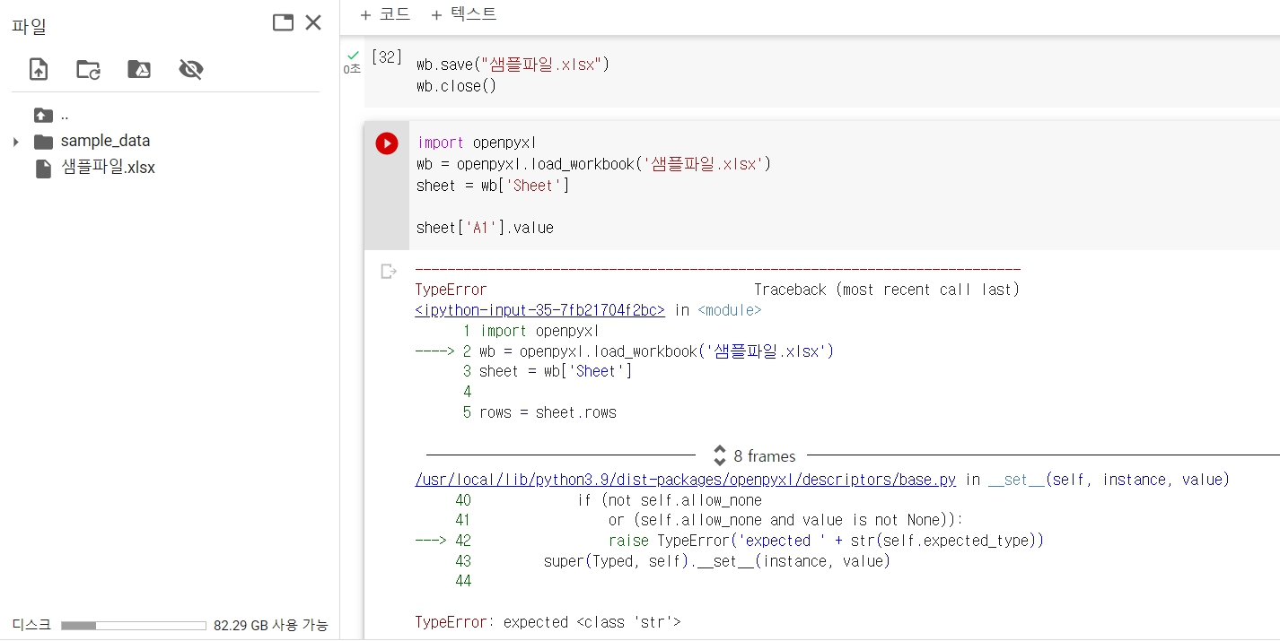This screenshot has height=641, width=1280.
Task: Mount Google Drive
Action: tap(139, 69)
